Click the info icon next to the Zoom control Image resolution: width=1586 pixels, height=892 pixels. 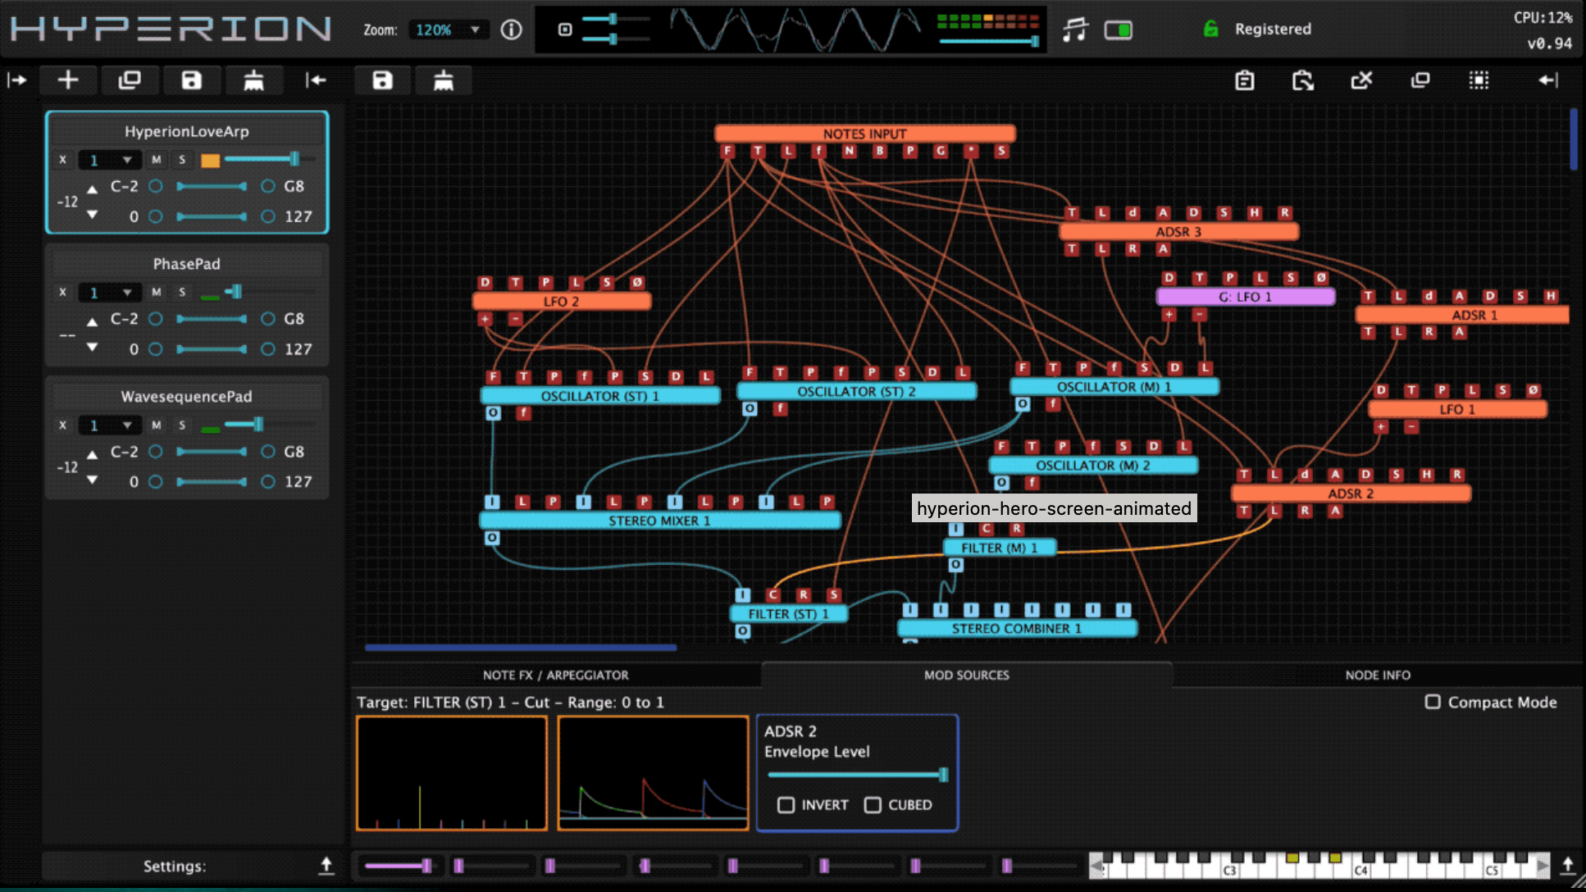511,29
